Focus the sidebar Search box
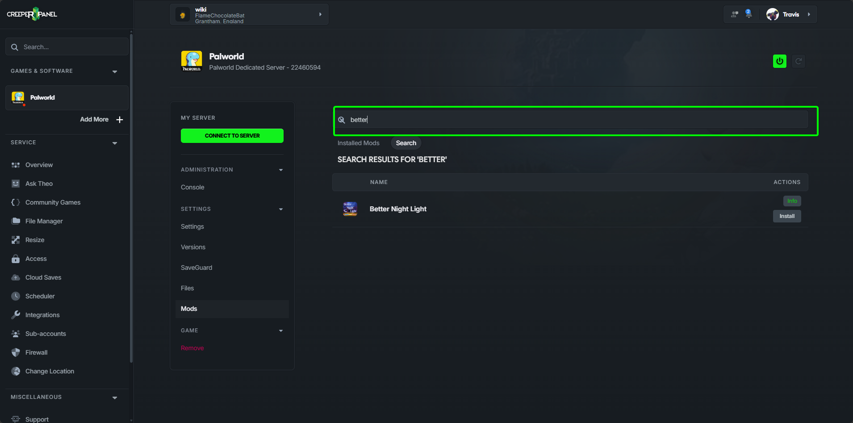 point(67,47)
